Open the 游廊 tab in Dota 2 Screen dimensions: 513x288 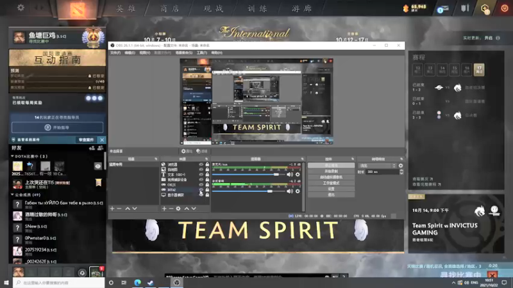301,9
